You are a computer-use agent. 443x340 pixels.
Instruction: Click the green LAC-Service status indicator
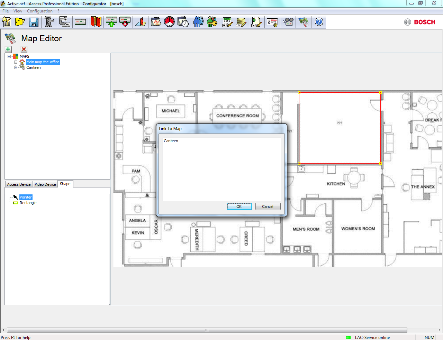tap(348, 338)
